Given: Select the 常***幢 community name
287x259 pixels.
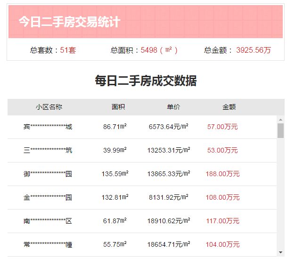Looking at the screenshot, I should click(48, 244).
